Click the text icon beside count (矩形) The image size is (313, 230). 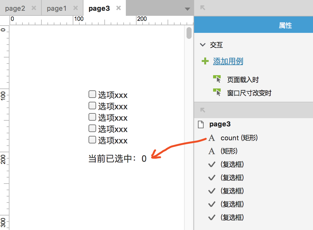[212, 138]
